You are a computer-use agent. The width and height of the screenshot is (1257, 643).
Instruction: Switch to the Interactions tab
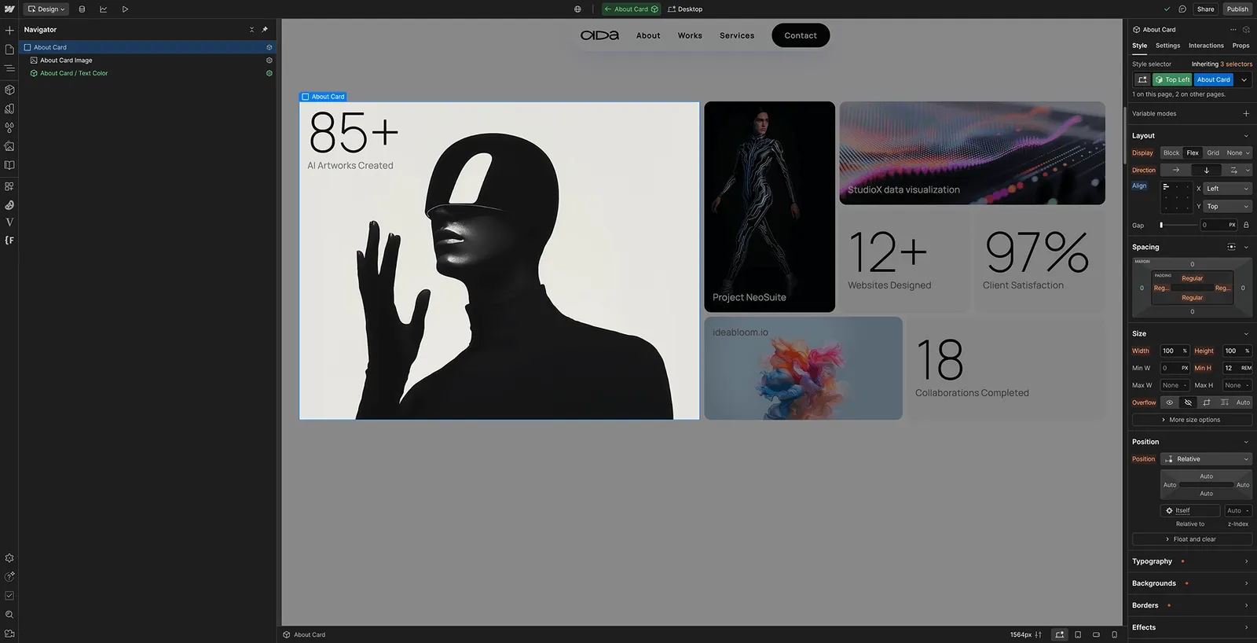(x=1206, y=46)
